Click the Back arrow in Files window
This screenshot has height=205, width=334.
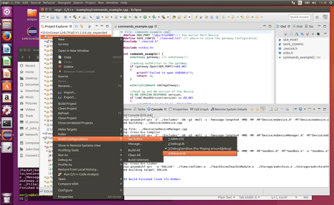pos(23,57)
